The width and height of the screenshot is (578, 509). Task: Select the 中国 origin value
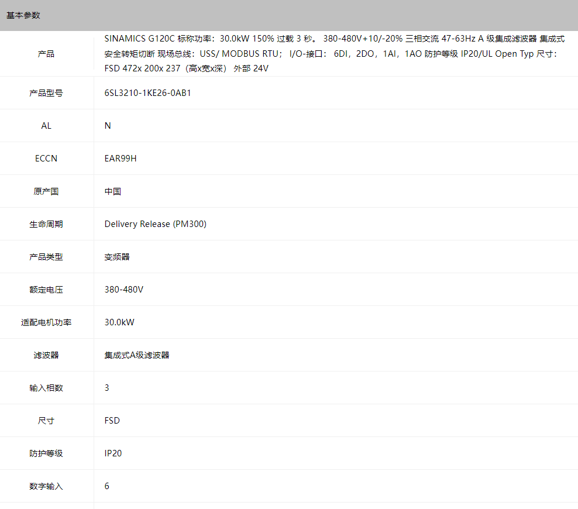tap(113, 191)
